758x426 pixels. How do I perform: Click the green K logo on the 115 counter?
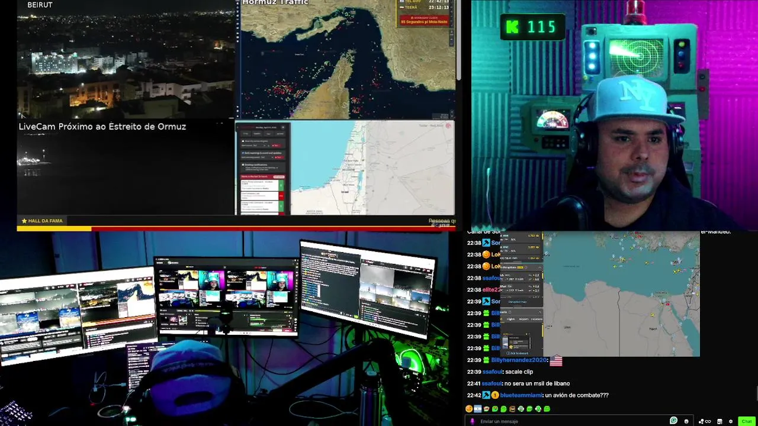click(x=512, y=27)
